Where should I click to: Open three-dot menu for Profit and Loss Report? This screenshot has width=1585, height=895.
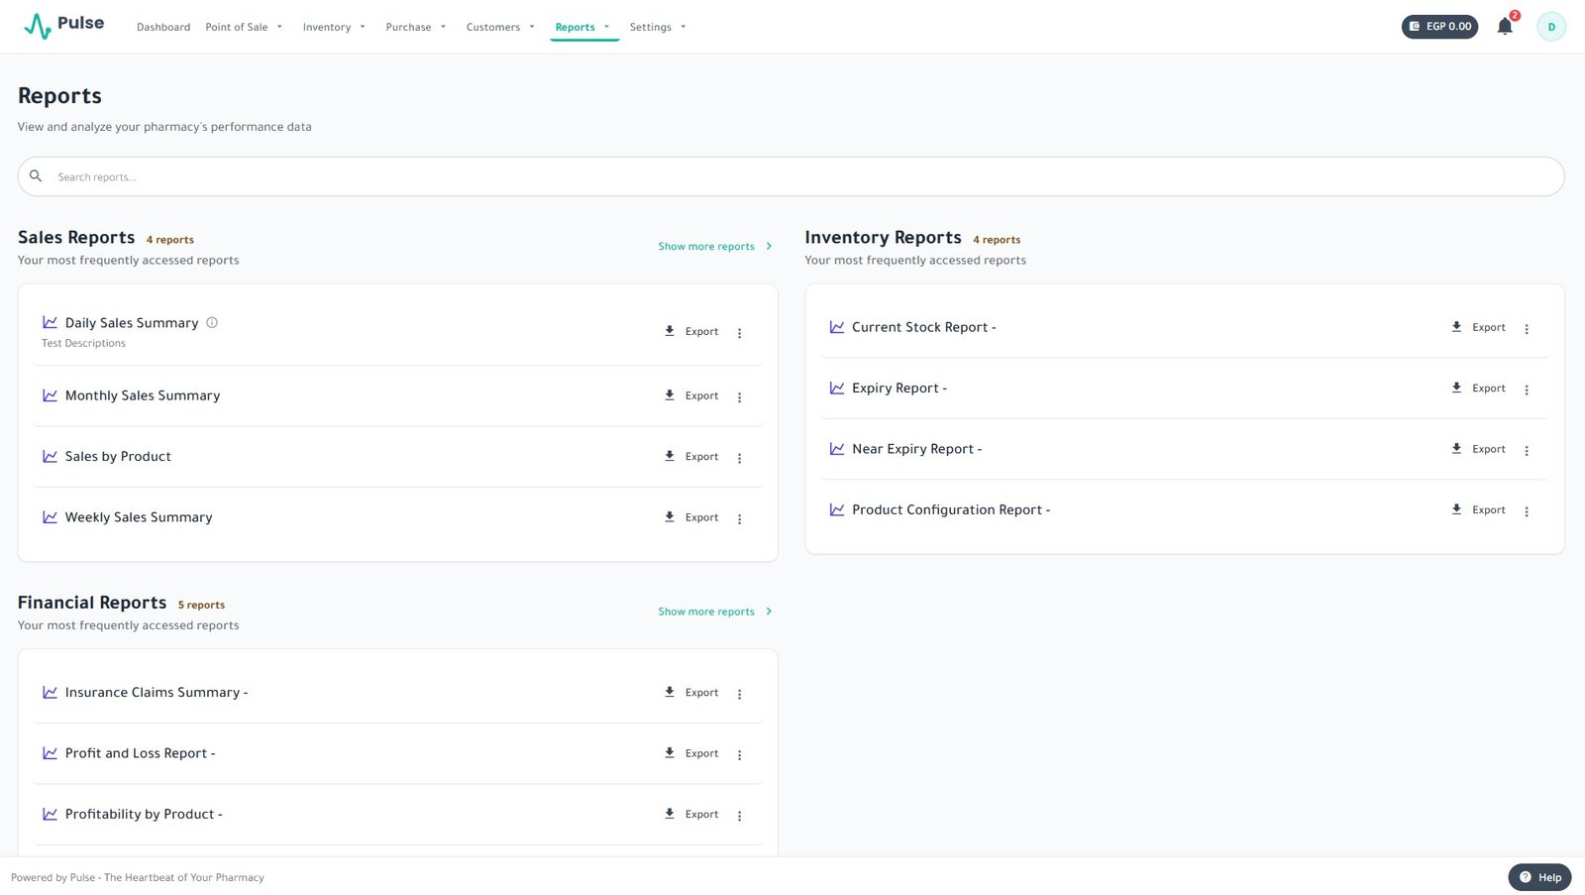(x=739, y=755)
